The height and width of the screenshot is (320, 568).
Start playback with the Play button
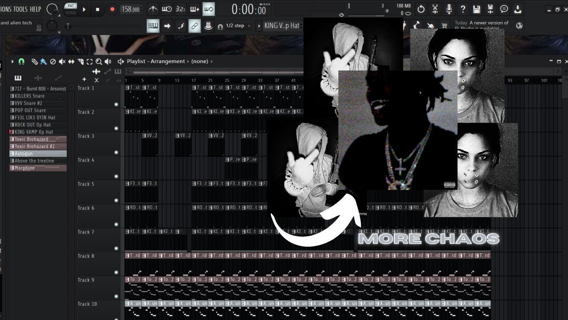(84, 9)
